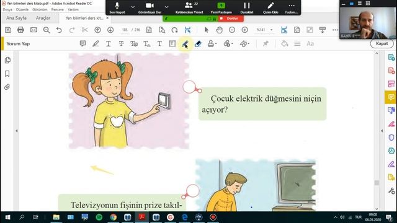
Task: Open File Explorer from the taskbar
Action: point(56,217)
